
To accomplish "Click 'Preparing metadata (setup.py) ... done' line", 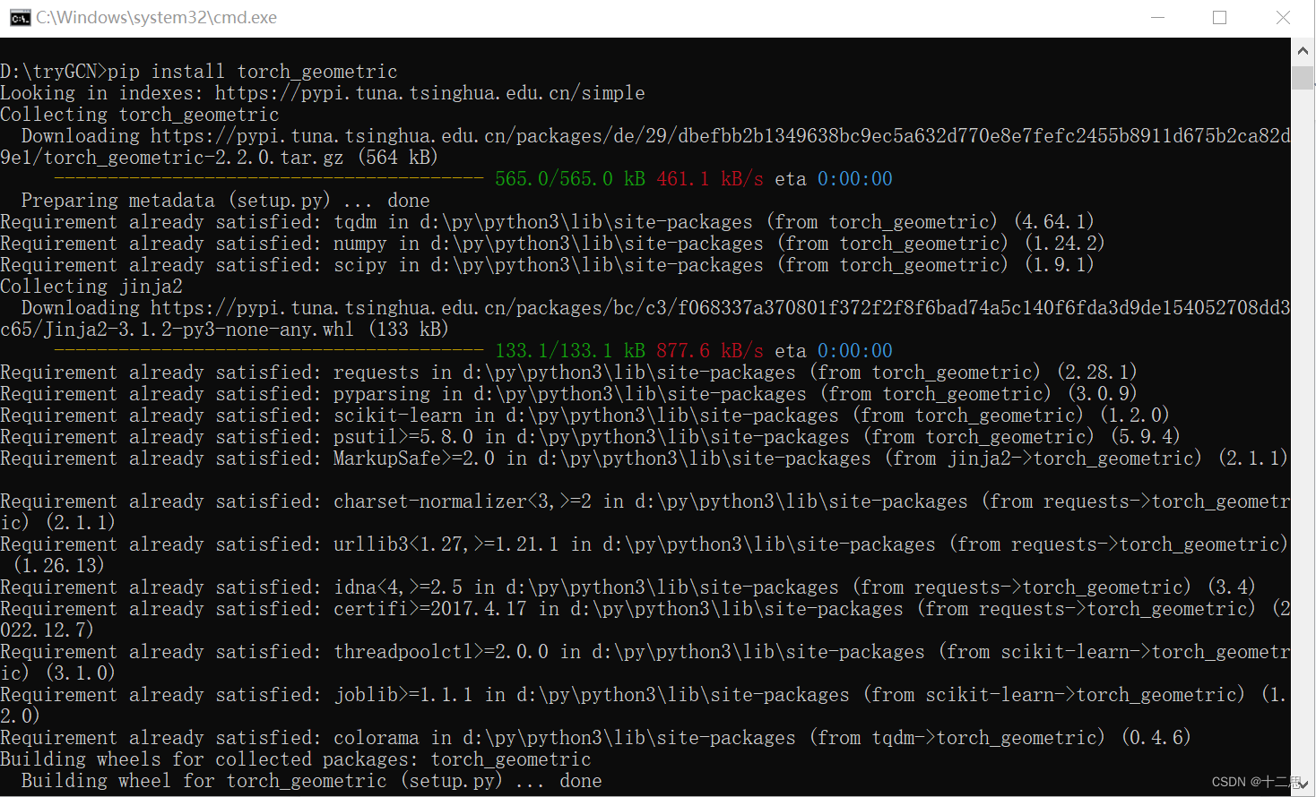I will [x=226, y=201].
